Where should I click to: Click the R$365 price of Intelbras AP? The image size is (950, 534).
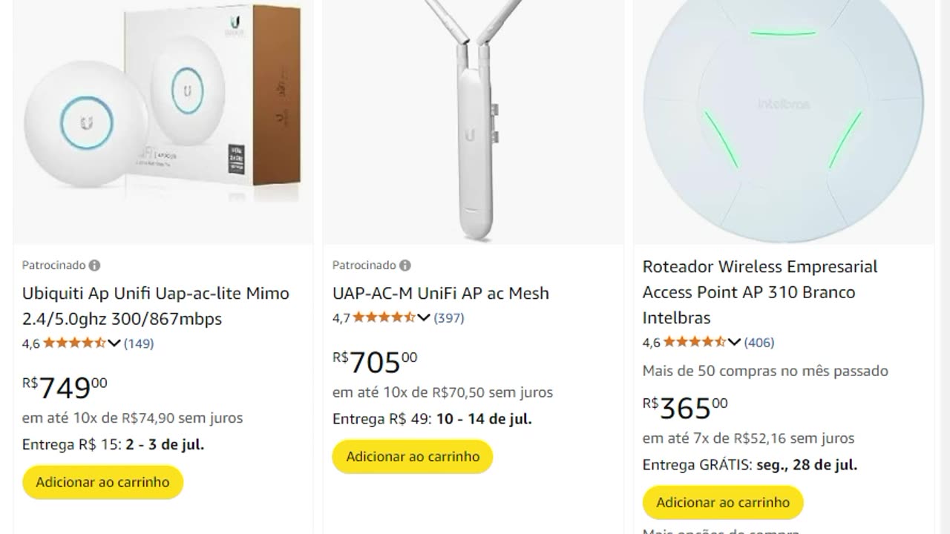684,408
